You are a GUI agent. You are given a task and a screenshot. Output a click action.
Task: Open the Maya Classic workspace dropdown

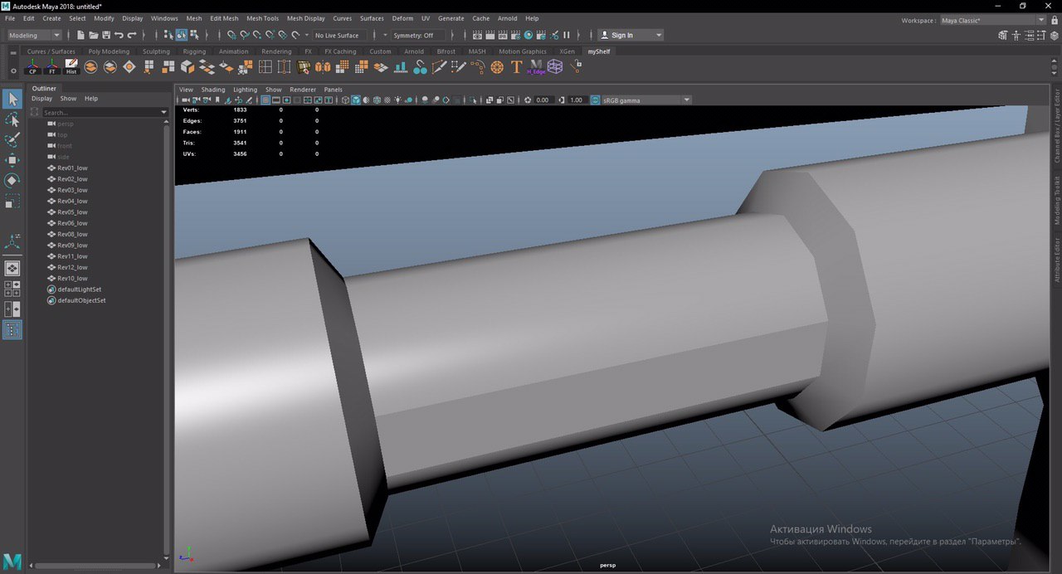point(1040,20)
